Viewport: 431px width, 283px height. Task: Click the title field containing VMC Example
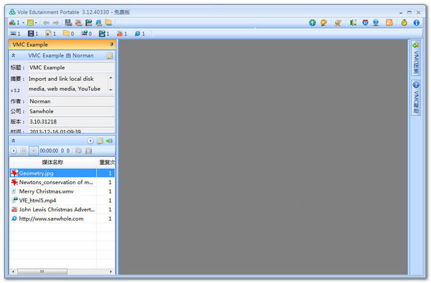pyautogui.click(x=71, y=67)
